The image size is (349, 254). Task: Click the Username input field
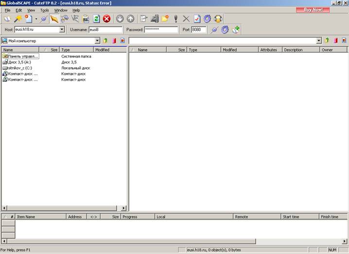click(x=105, y=30)
